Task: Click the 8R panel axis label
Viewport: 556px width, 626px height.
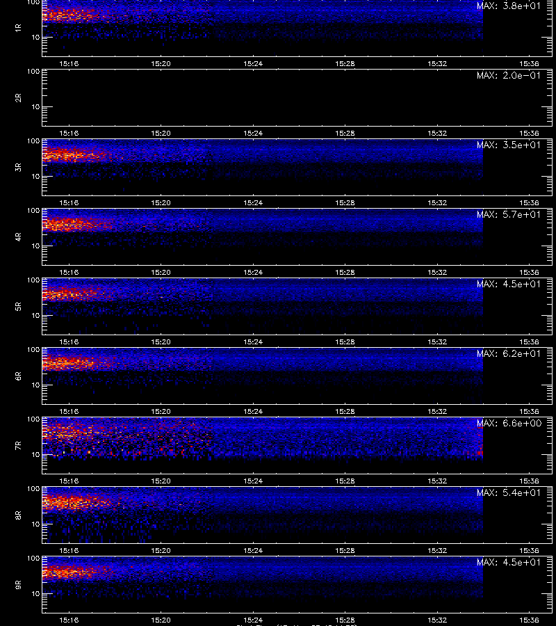Action: pyautogui.click(x=18, y=515)
